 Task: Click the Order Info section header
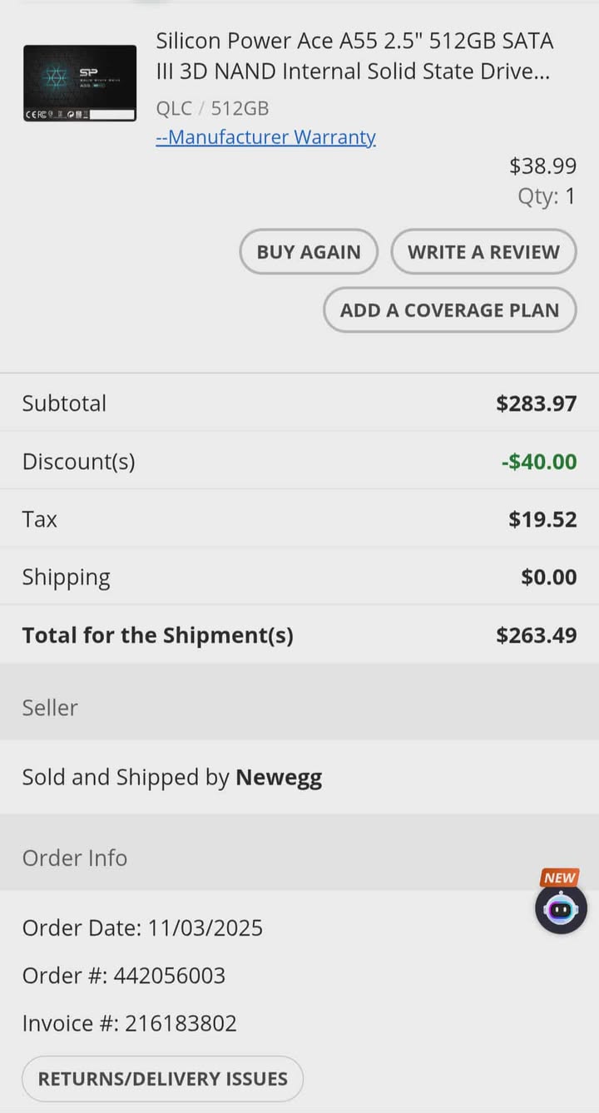tap(75, 858)
